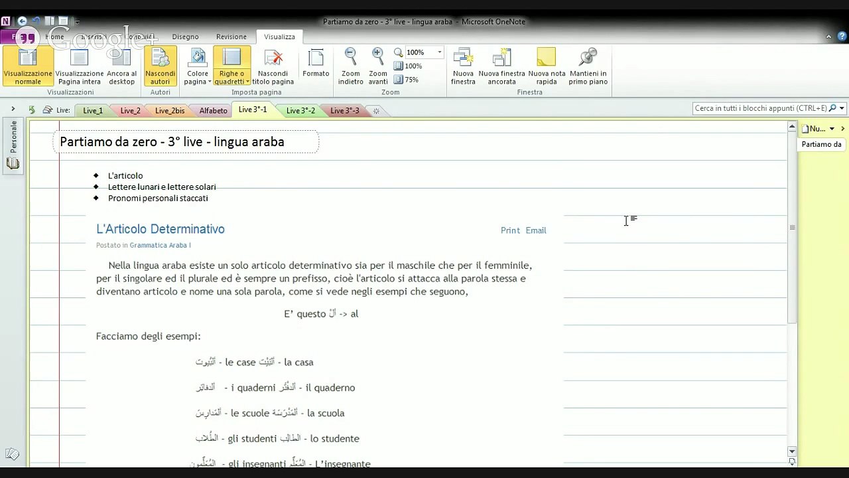Switch to Visualizzazione normale view
This screenshot has height=478, width=849.
click(x=28, y=66)
